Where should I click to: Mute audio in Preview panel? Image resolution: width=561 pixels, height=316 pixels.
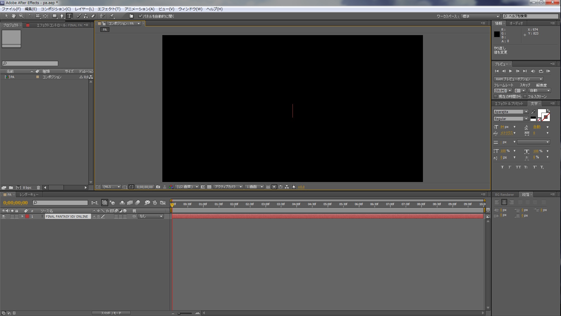click(x=533, y=71)
